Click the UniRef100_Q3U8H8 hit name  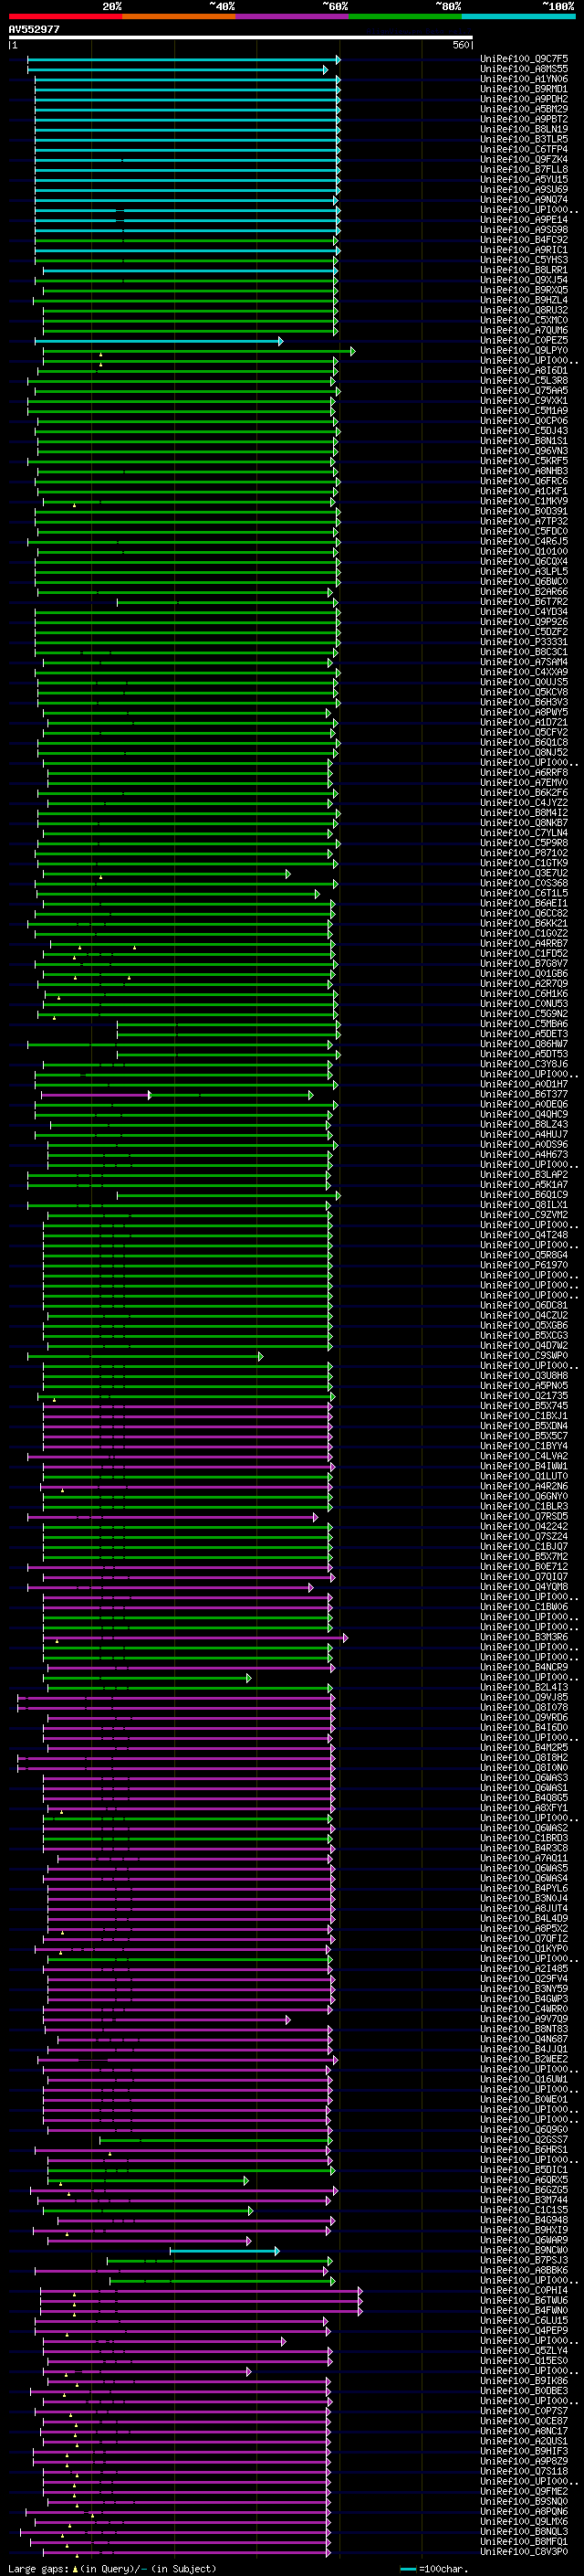click(524, 1375)
